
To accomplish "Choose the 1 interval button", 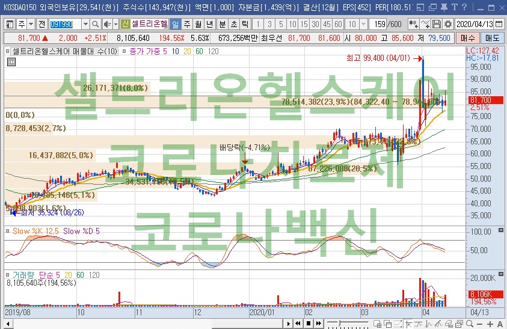I will (x=258, y=24).
